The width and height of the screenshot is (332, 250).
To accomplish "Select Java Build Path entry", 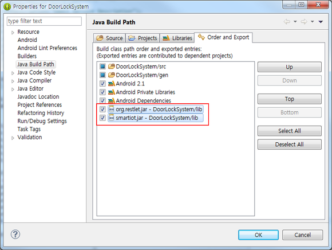I will [36, 64].
